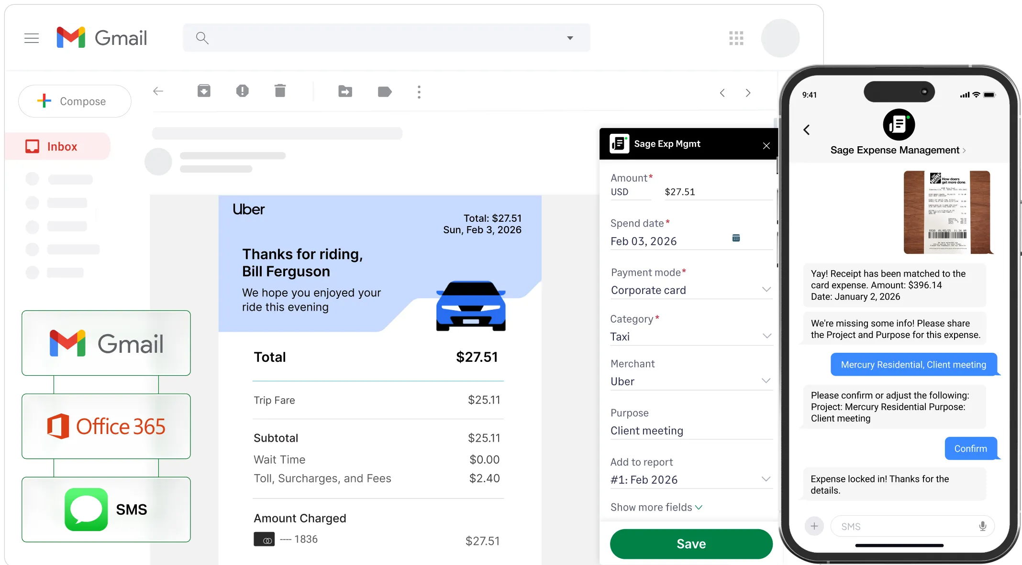Image resolution: width=1022 pixels, height=565 pixels.
Task: Navigate to the newer email with the arrow
Action: point(722,93)
